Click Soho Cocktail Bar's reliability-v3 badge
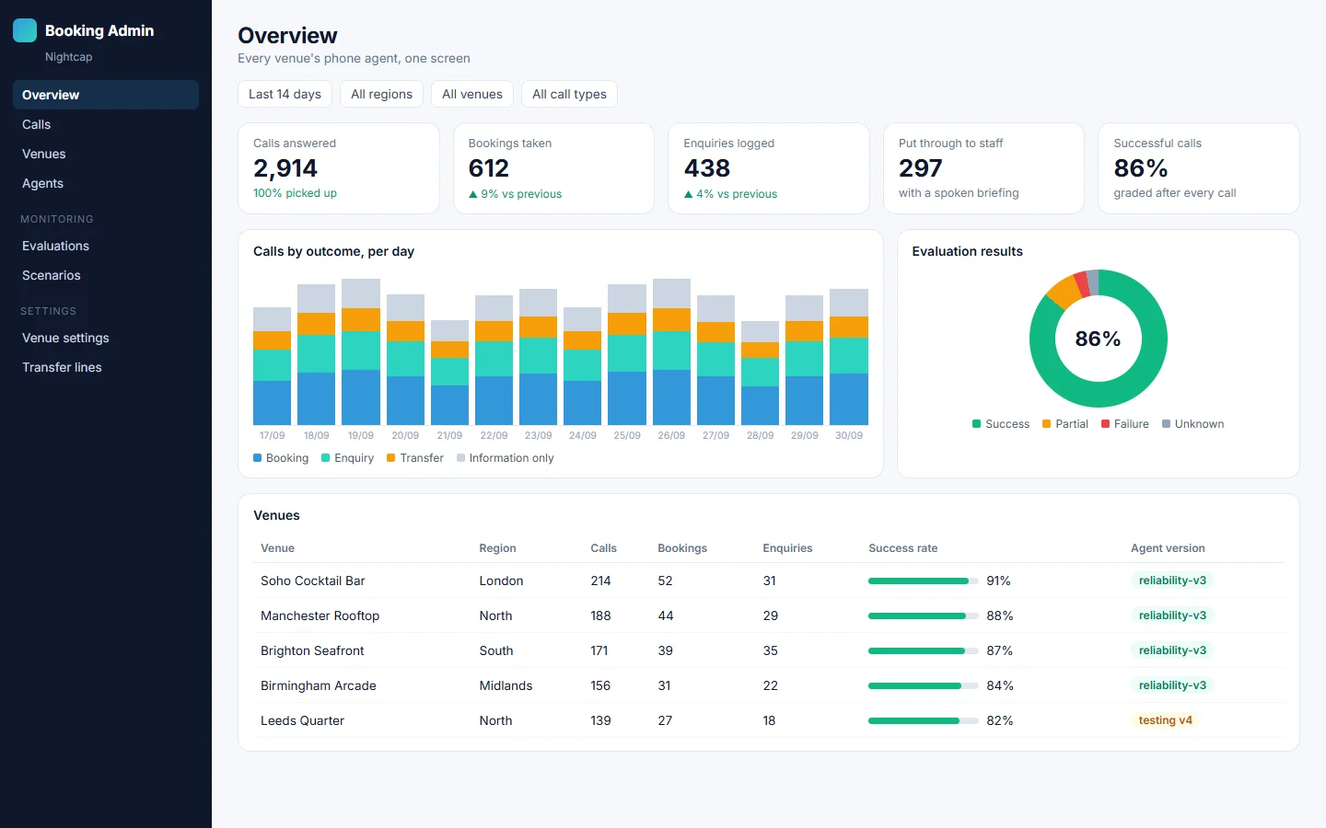Image resolution: width=1326 pixels, height=828 pixels. [1172, 581]
